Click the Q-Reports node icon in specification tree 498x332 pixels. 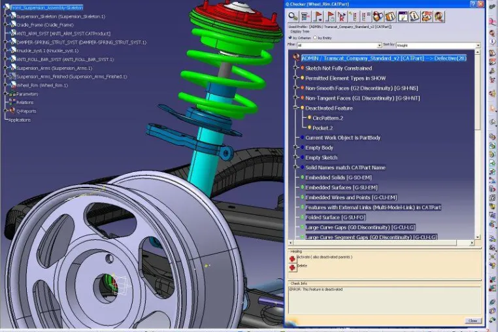pyautogui.click(x=12, y=110)
